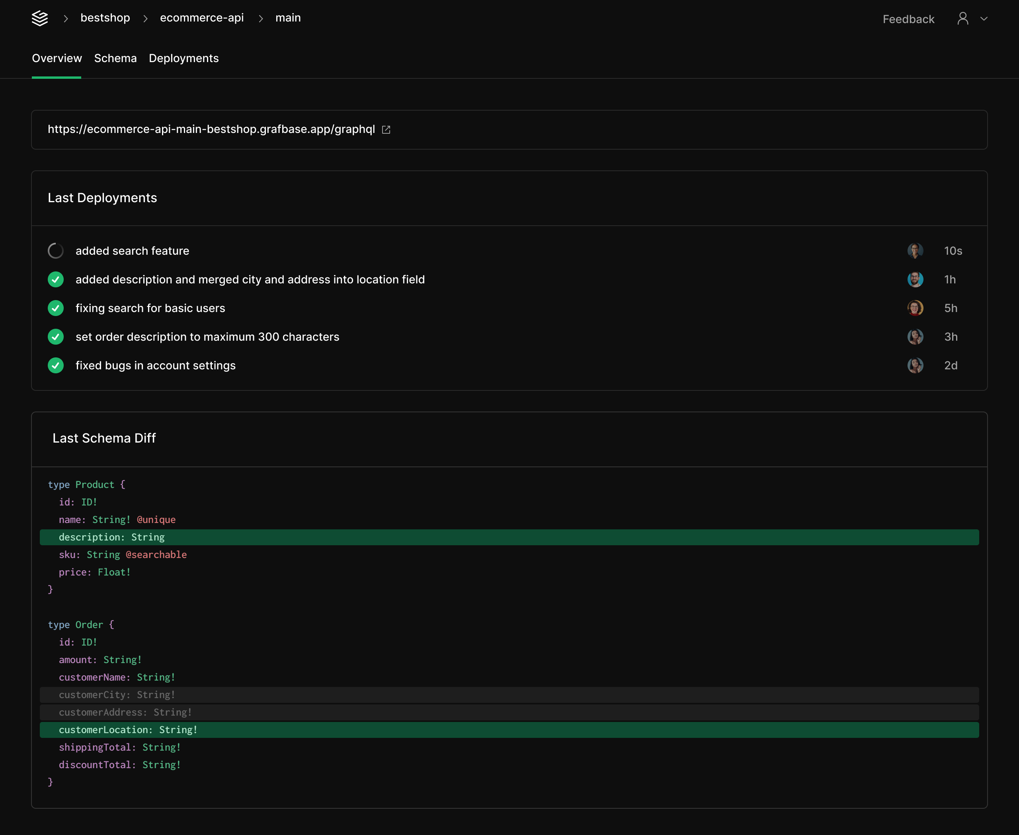Click the user profile icon

pos(963,19)
